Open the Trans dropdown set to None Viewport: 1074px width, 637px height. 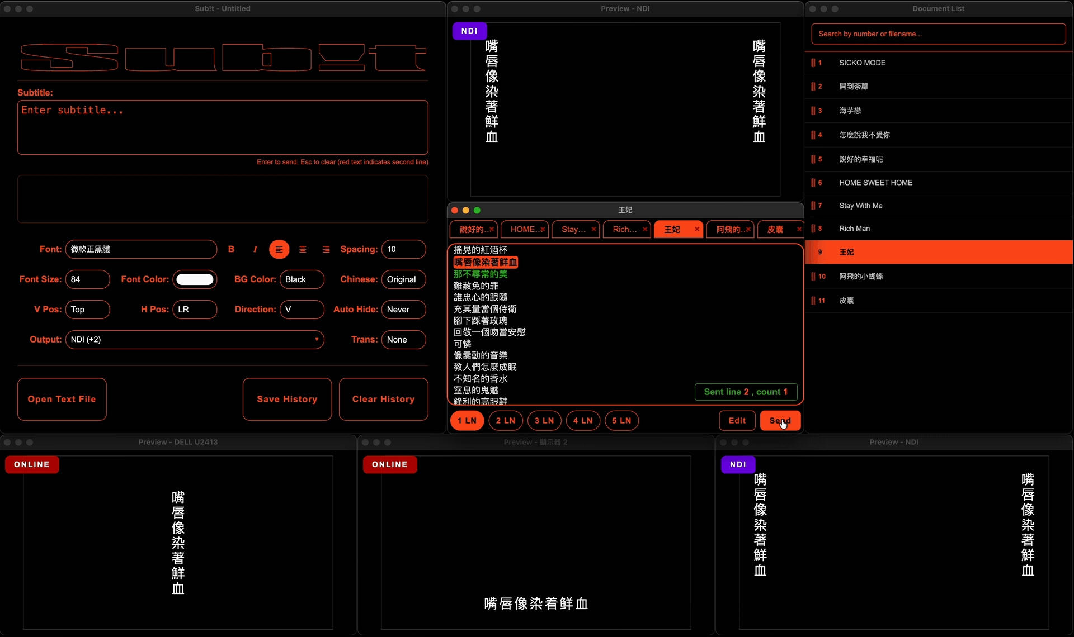tap(403, 340)
